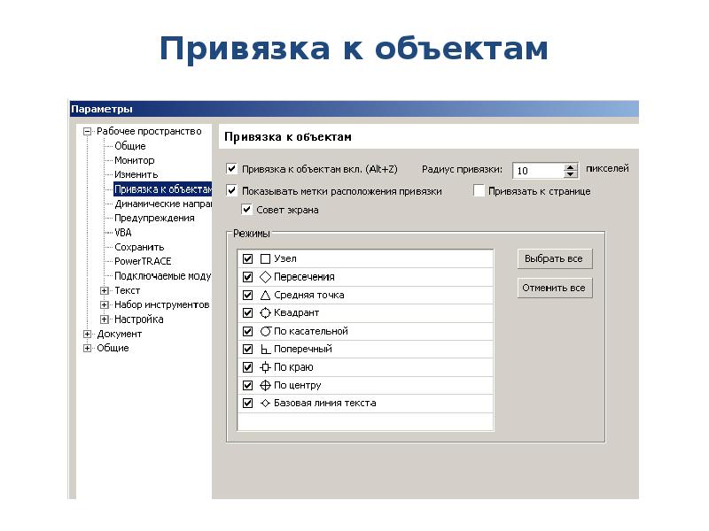The height and width of the screenshot is (531, 709).
Task: Uncheck Базовая линия текста checkbox
Action: pyautogui.click(x=247, y=403)
